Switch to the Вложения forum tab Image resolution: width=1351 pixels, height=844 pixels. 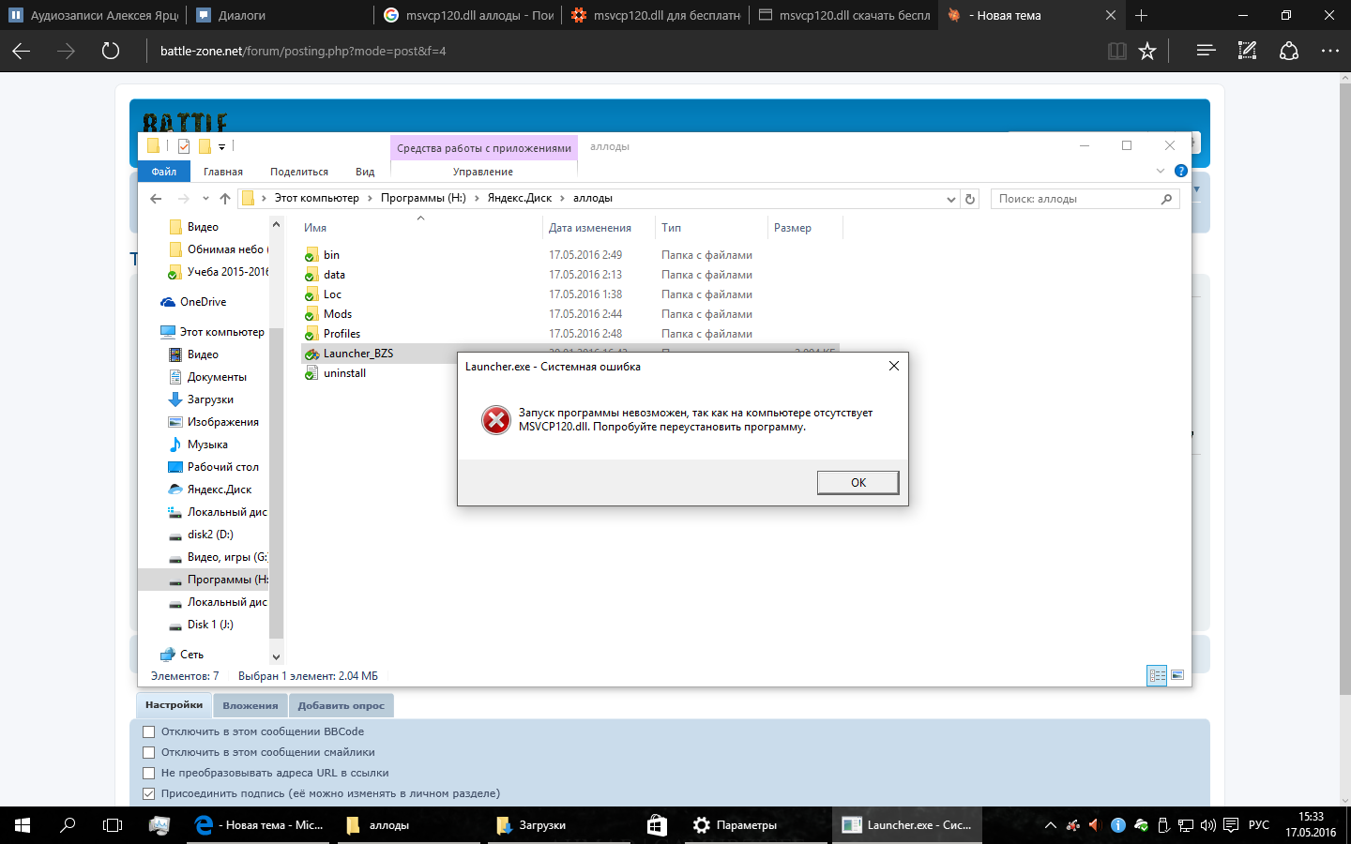250,705
